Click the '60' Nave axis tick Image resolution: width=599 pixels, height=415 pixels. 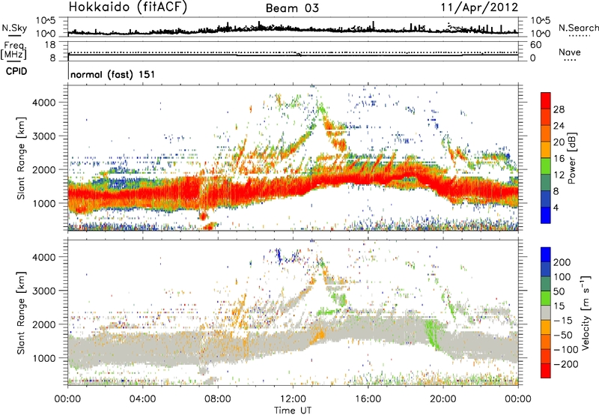point(535,45)
